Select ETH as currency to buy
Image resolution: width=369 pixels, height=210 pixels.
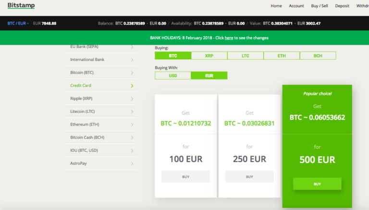pos(282,56)
